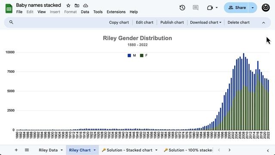Collapse the toolbar with chevron

tap(263, 22)
